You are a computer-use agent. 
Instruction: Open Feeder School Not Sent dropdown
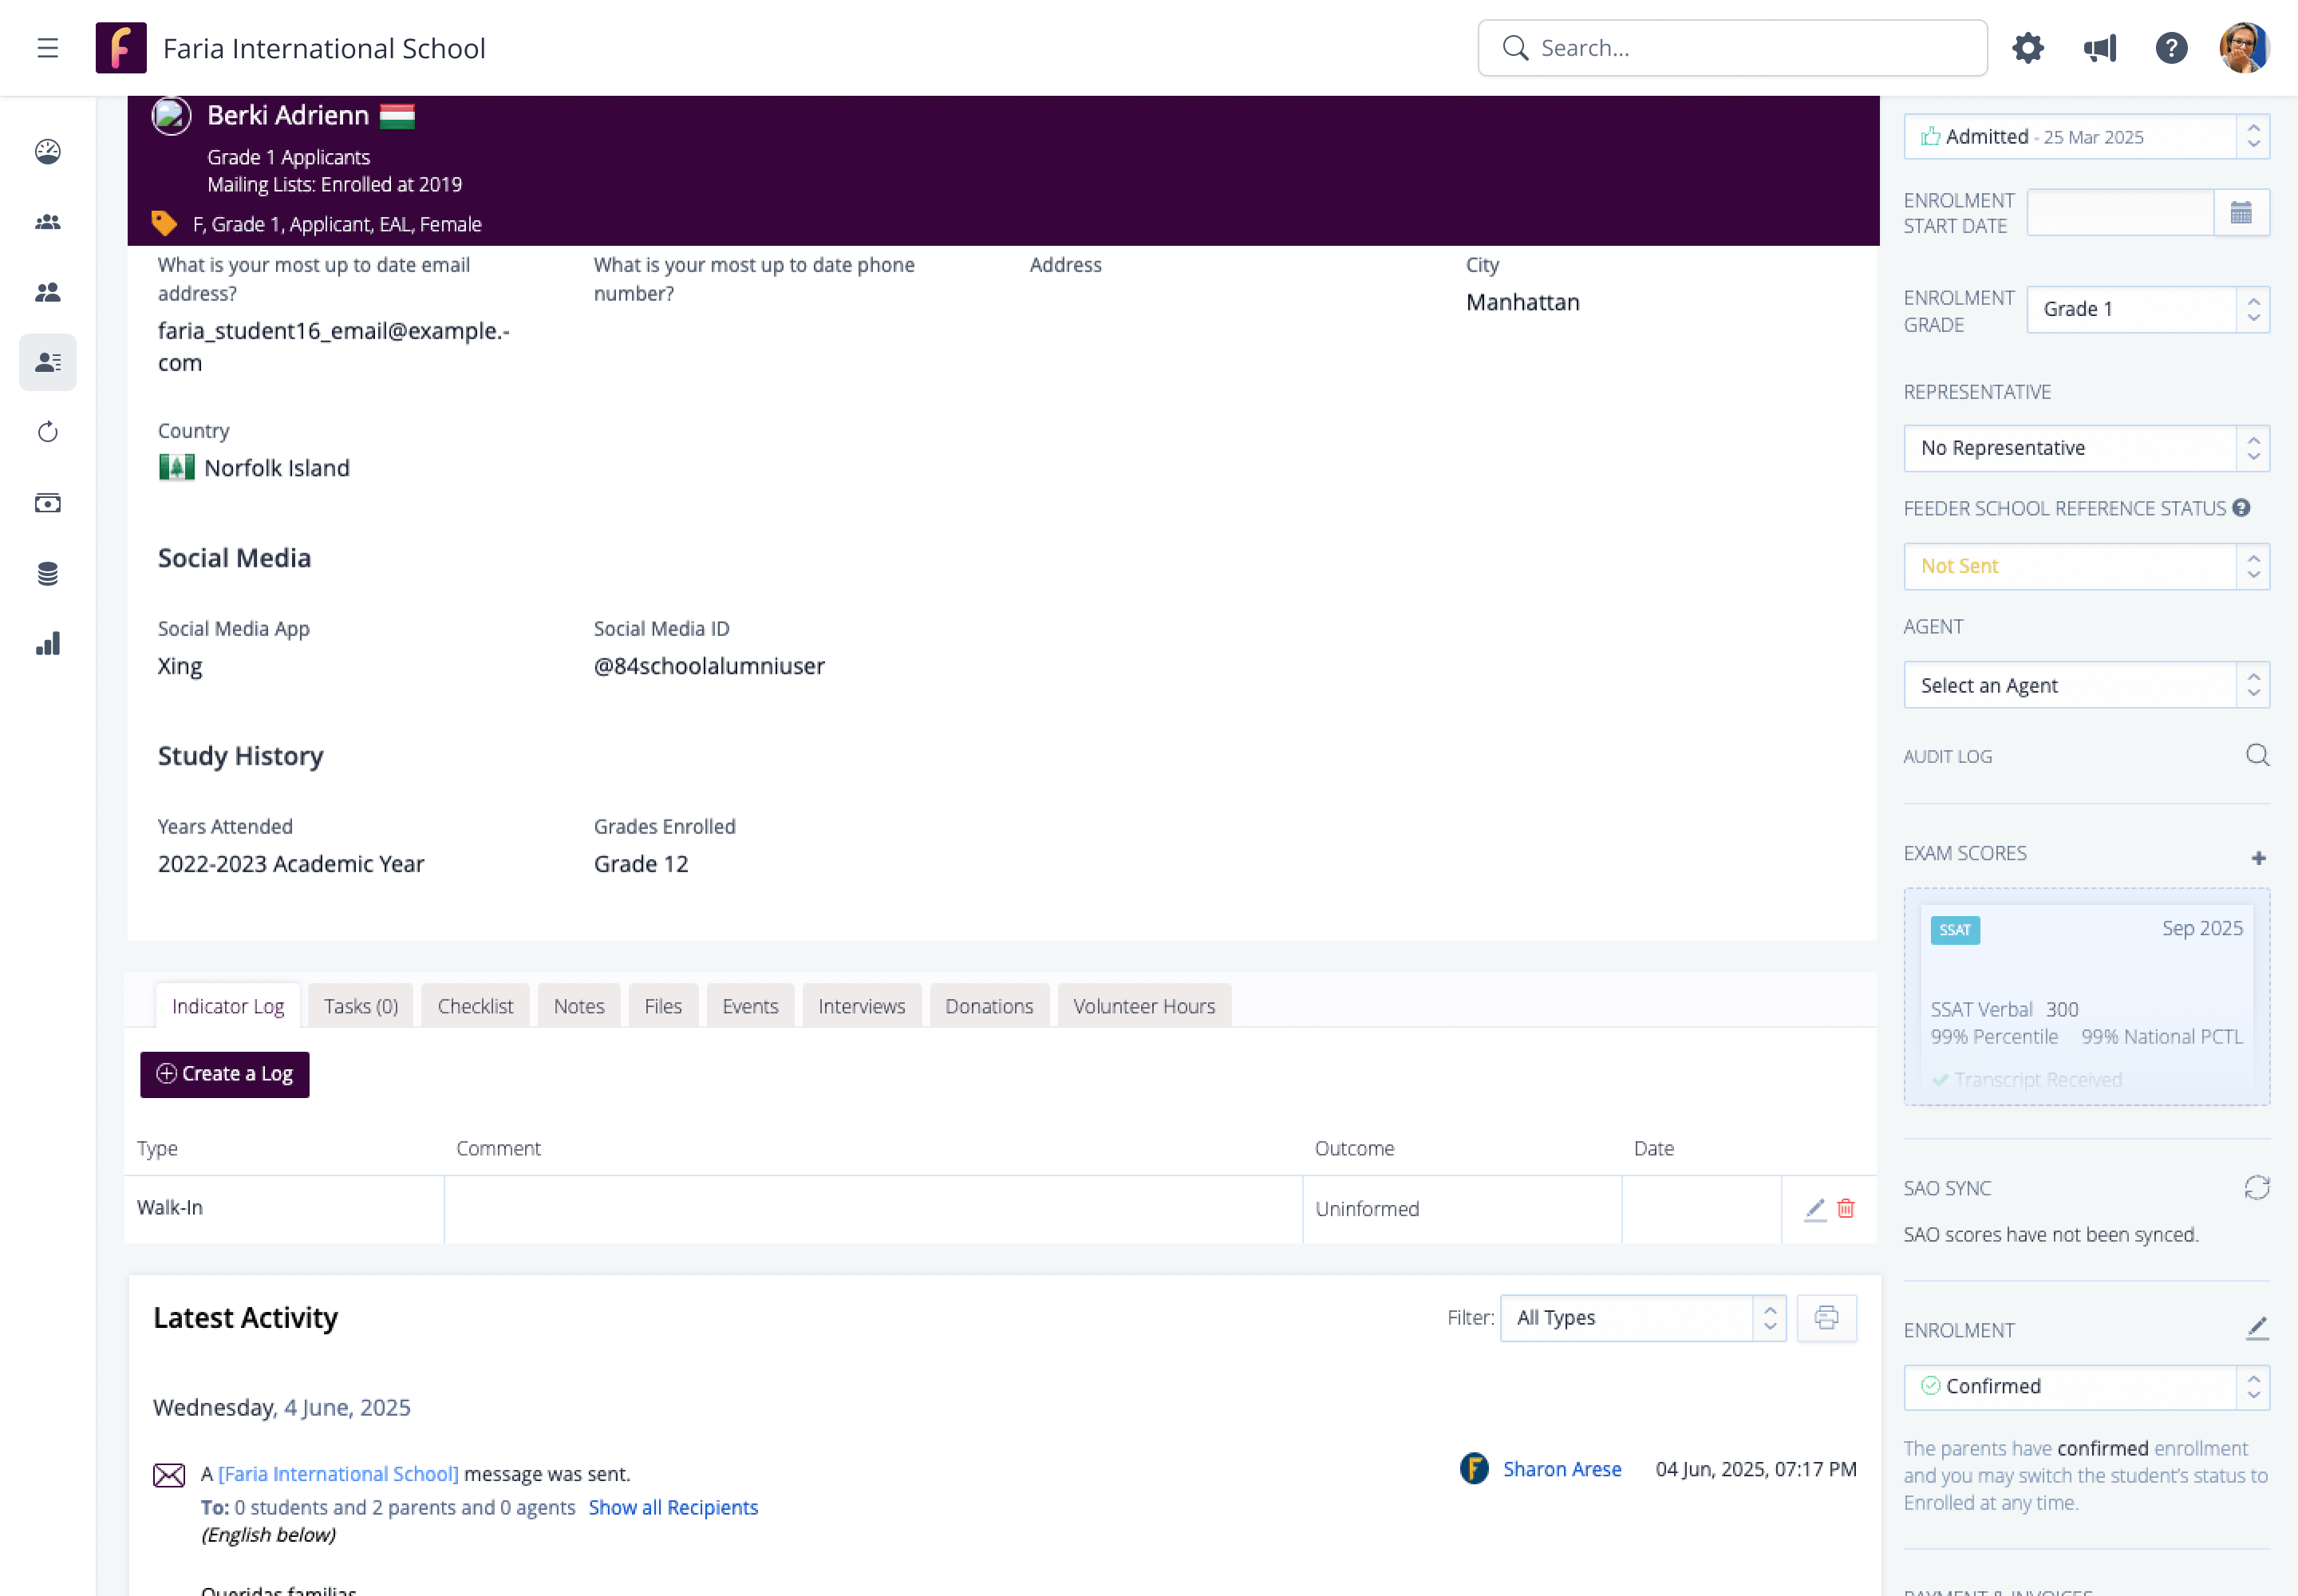2085,566
